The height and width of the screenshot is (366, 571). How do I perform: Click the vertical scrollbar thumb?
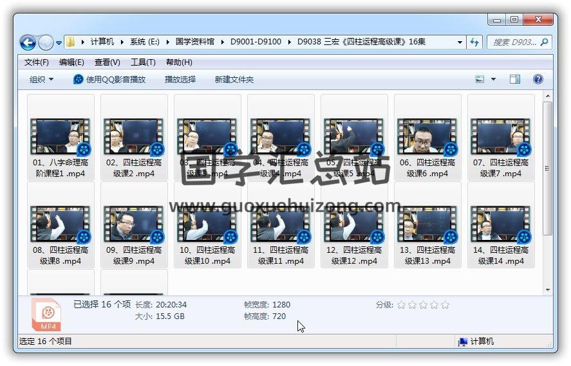point(548,168)
